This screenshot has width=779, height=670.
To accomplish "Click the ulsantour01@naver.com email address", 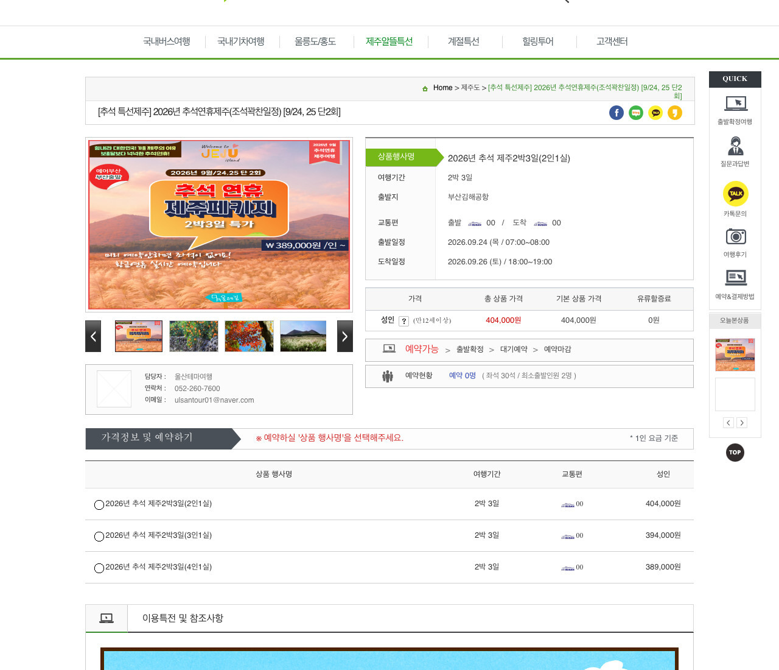I will [214, 400].
